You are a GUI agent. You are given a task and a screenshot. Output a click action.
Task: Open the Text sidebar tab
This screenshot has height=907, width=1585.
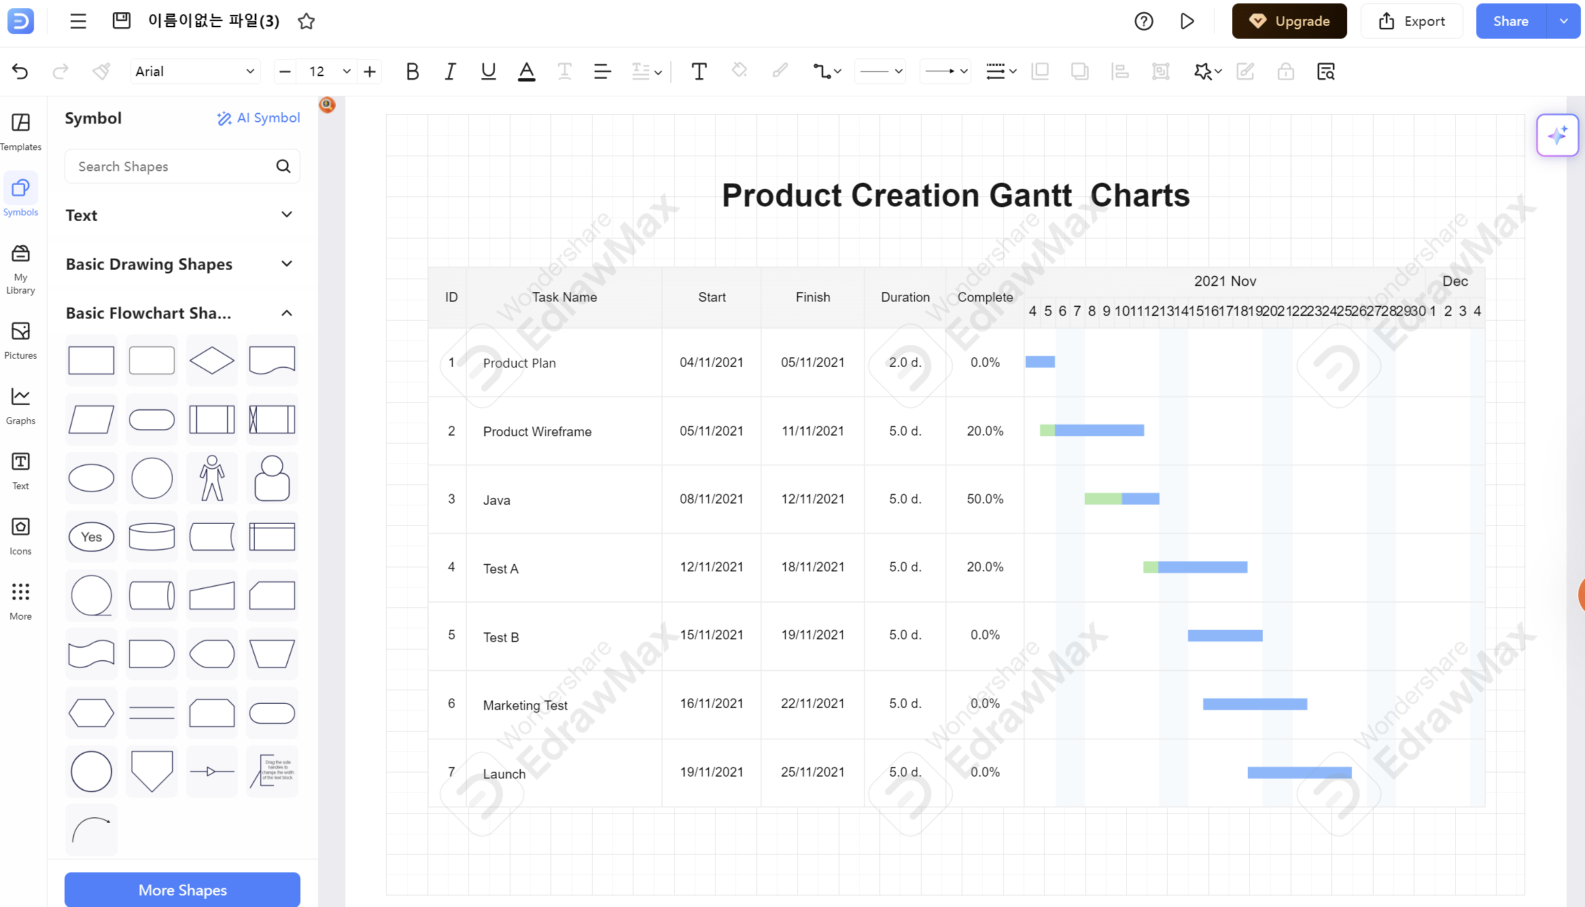click(20, 471)
